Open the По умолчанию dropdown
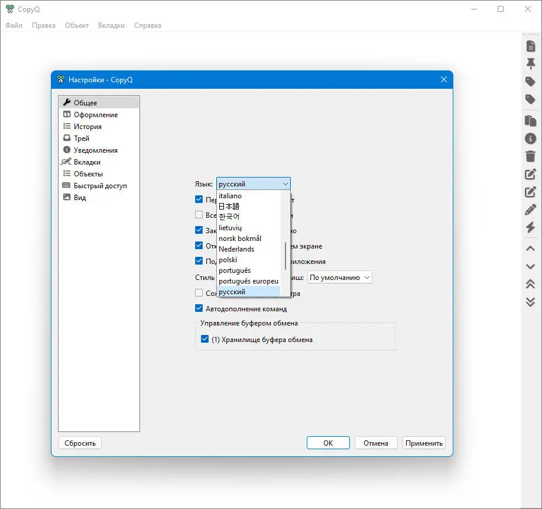 click(x=339, y=277)
